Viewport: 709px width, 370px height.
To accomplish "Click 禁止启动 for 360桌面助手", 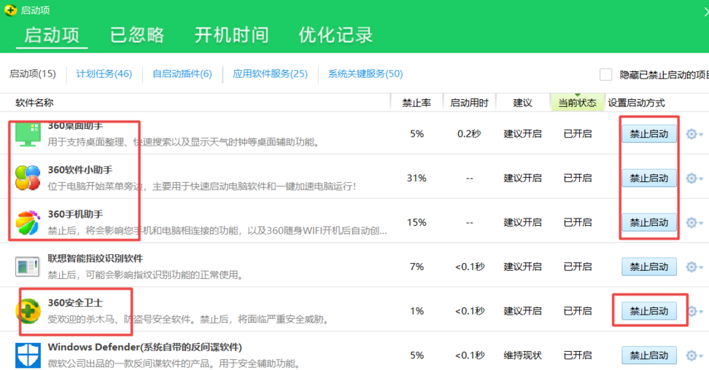I will coord(649,134).
